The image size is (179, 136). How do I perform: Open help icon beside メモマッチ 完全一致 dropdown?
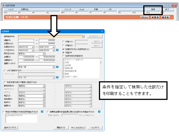click(x=57, y=77)
